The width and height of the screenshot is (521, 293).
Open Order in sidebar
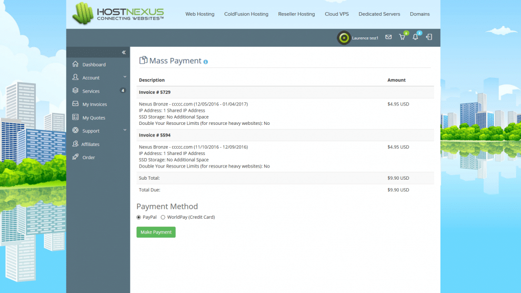89,158
